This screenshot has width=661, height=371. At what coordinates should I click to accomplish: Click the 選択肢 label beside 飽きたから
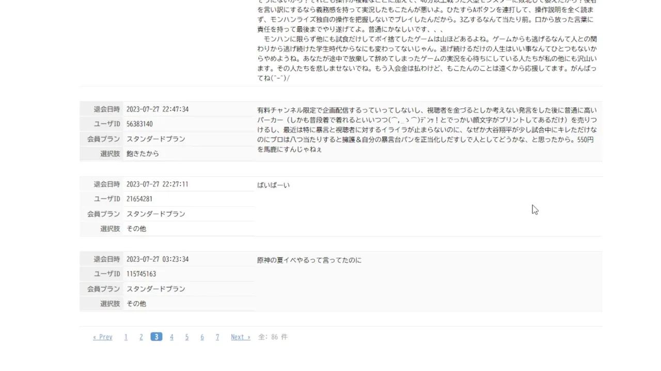coord(110,154)
